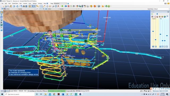This screenshot has width=170, height=96.
Task: Click the wrench edit tool icon
Action: click(x=53, y=6)
